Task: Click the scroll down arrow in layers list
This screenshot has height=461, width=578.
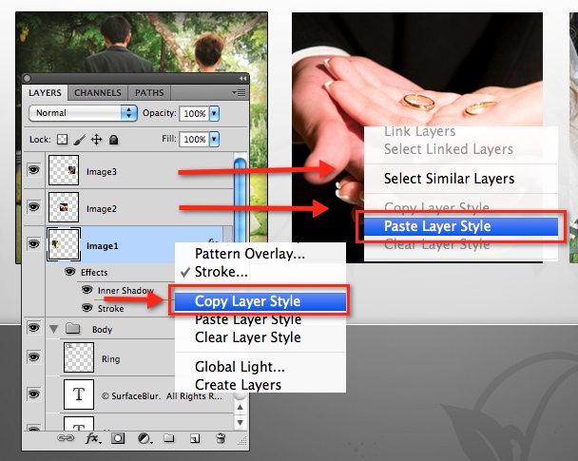Action: click(x=240, y=422)
